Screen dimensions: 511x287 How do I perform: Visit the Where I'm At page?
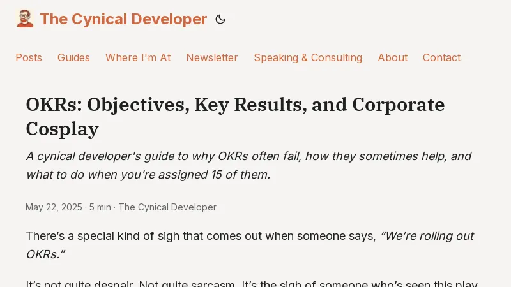(138, 57)
